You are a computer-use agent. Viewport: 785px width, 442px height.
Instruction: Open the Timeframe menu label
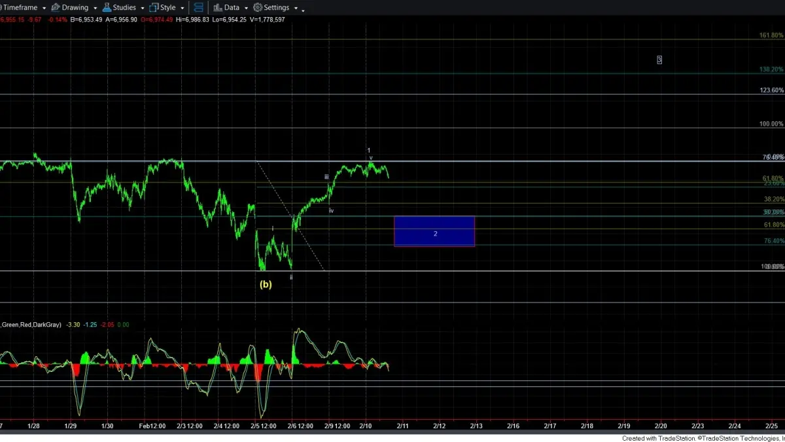[x=20, y=8]
